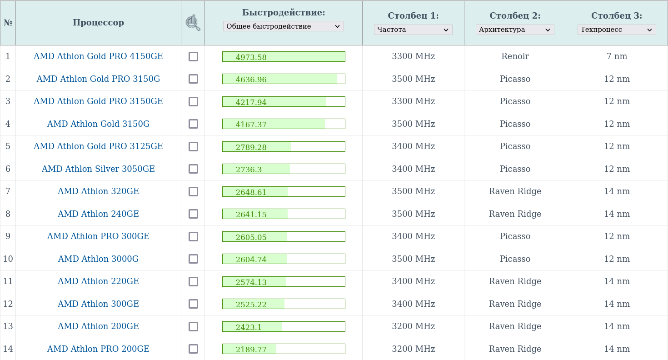
Task: Visit the AMD Athlon 220GE link
Action: 98,281
